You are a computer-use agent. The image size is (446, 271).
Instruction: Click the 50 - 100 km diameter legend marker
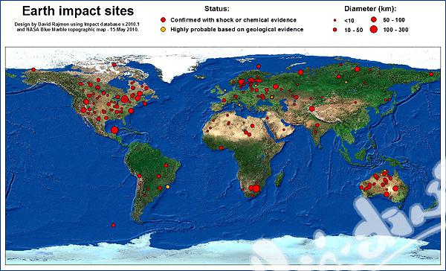coord(374,19)
